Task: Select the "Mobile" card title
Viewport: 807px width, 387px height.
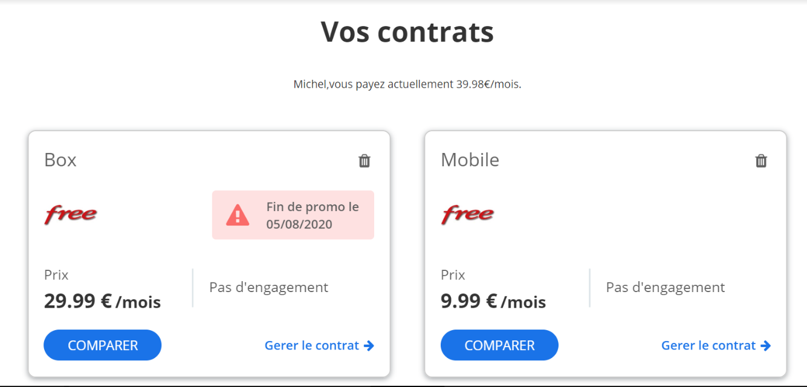Action: (x=470, y=160)
